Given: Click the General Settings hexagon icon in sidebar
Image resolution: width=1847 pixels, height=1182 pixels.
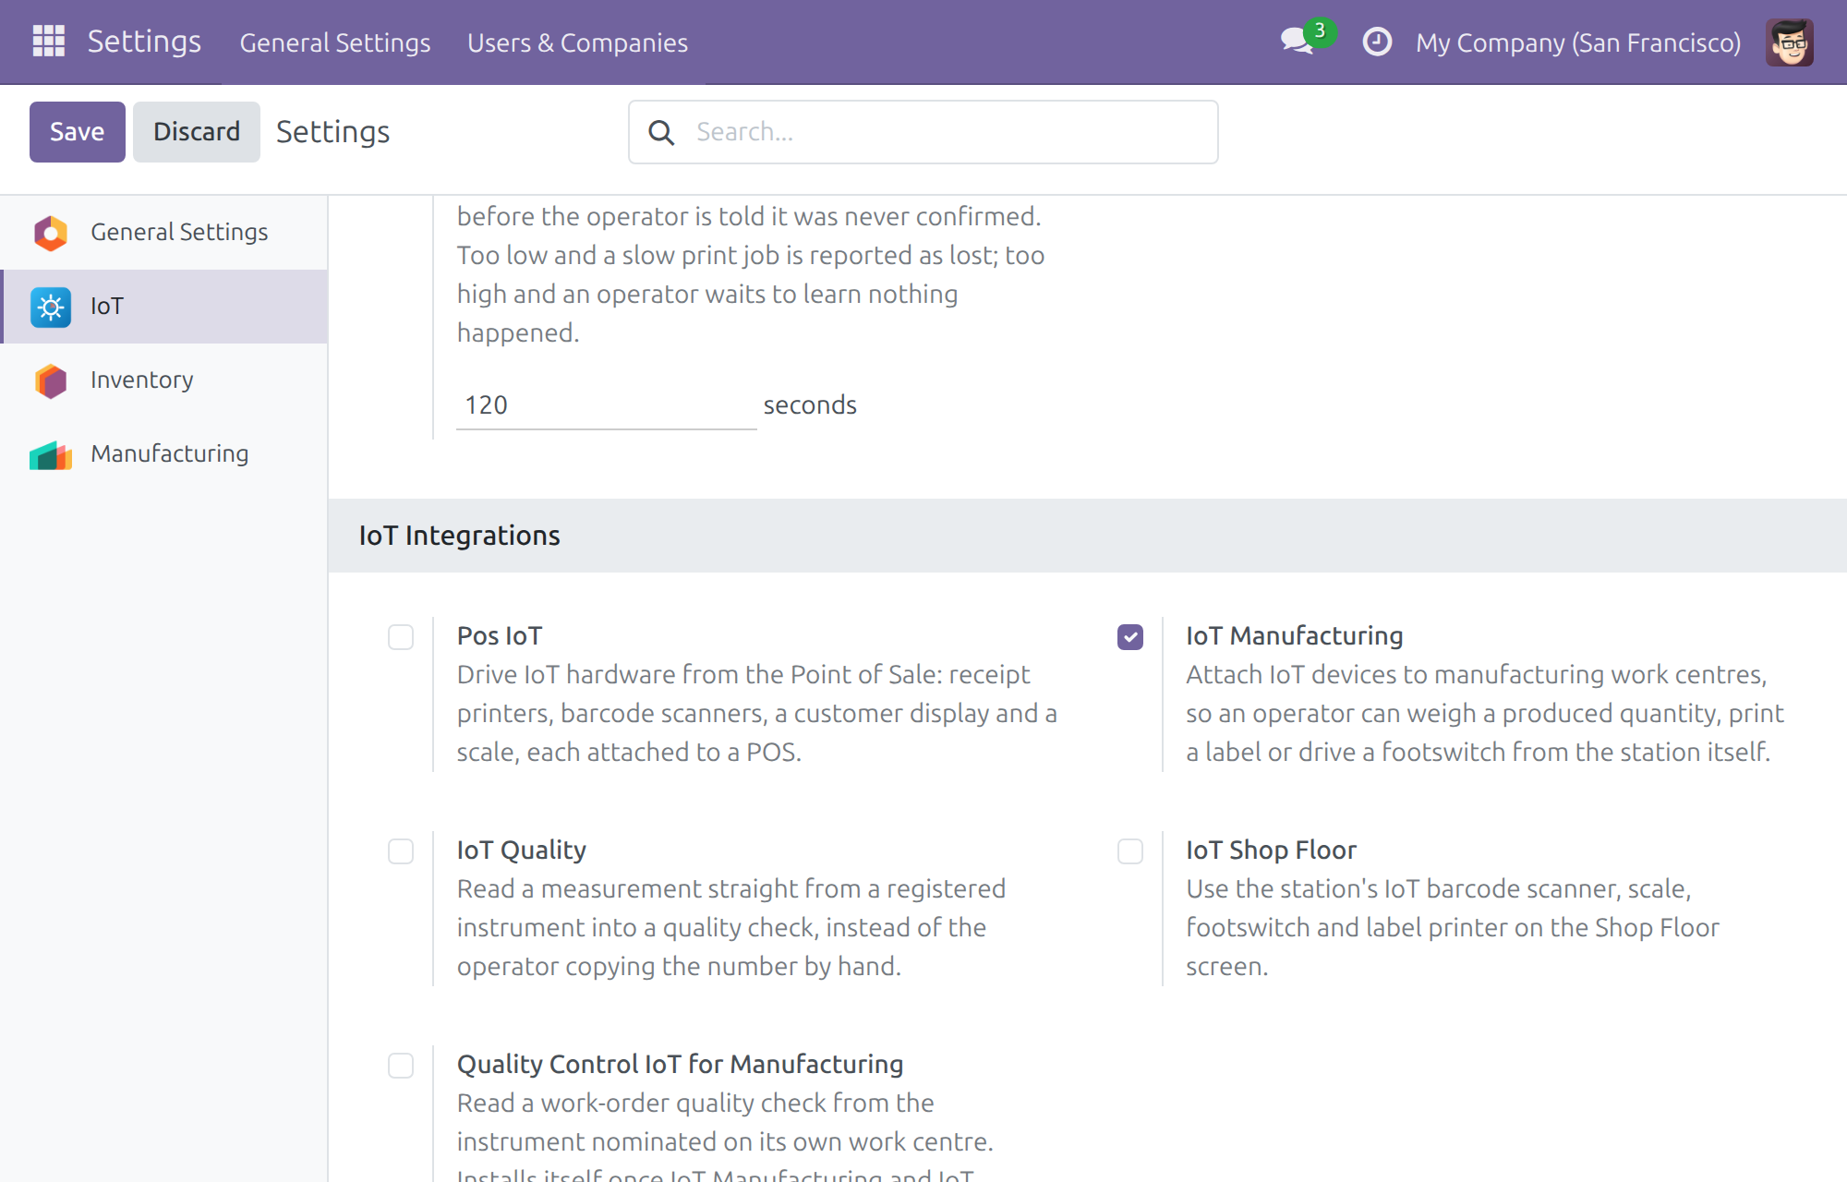Looking at the screenshot, I should (51, 233).
